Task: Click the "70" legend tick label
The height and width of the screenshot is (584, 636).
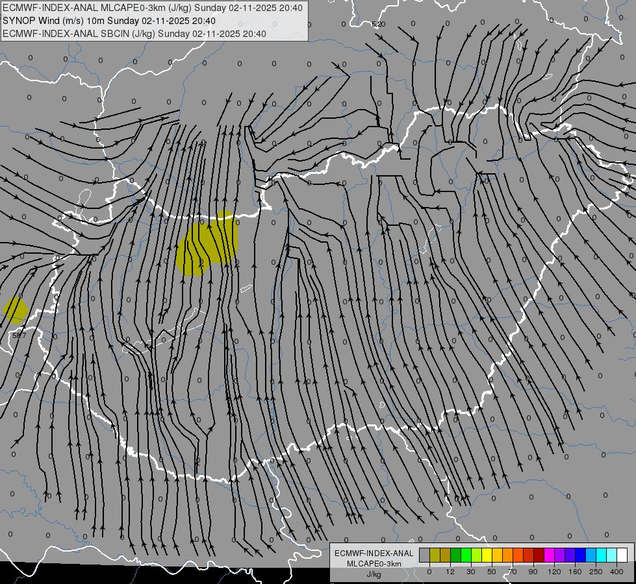Action: coord(513,572)
